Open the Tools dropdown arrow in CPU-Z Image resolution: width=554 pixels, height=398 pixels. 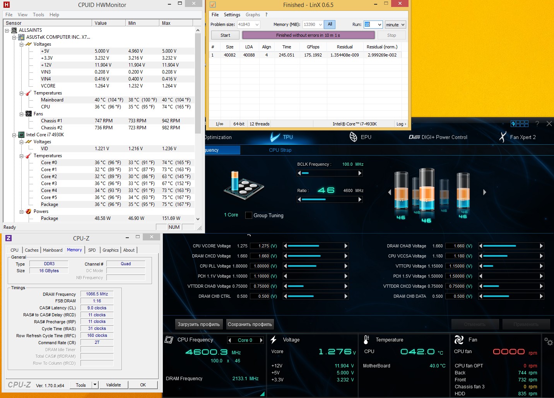(95, 385)
